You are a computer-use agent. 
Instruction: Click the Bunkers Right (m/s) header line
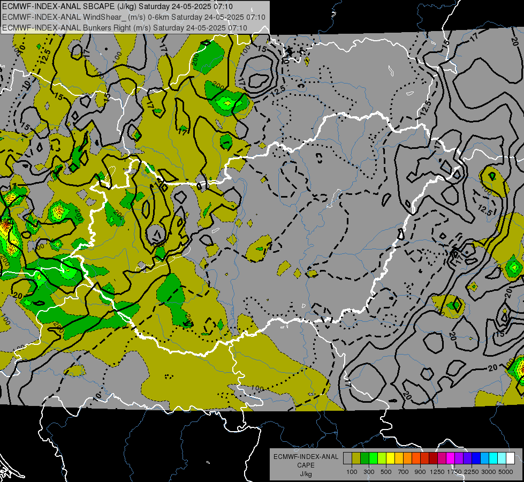[125, 28]
